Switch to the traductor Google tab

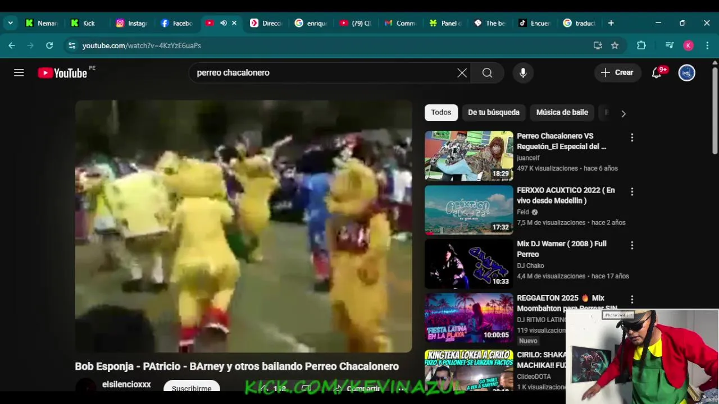pos(580,23)
